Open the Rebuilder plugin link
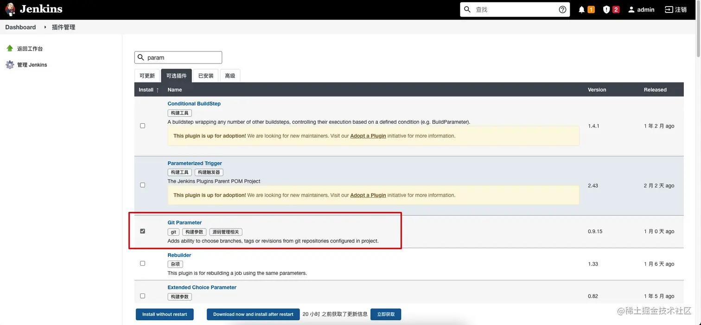 point(179,255)
